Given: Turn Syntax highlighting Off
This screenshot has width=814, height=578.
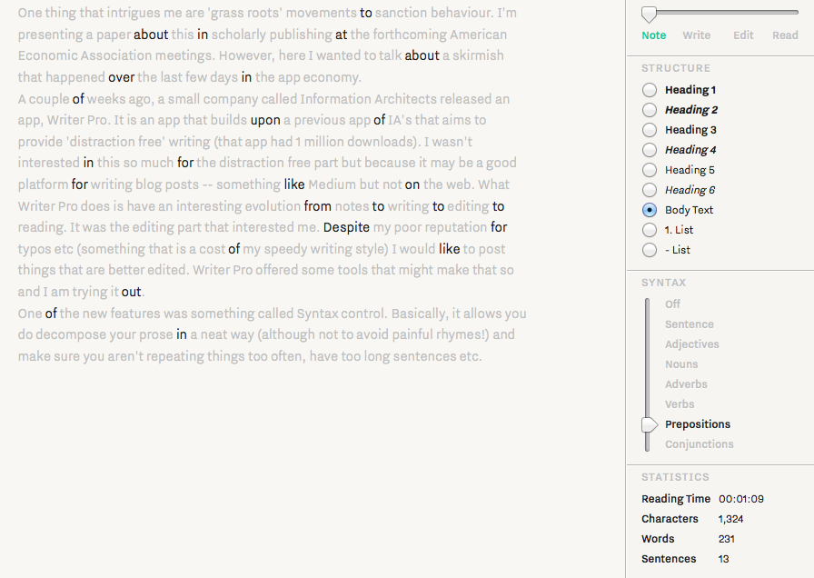Looking at the screenshot, I should pyautogui.click(x=672, y=304).
